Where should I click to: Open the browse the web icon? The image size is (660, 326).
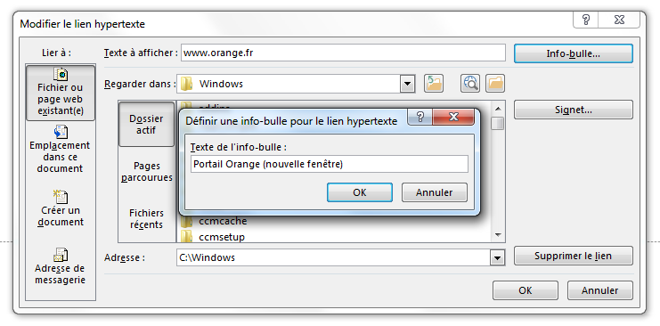tap(469, 84)
